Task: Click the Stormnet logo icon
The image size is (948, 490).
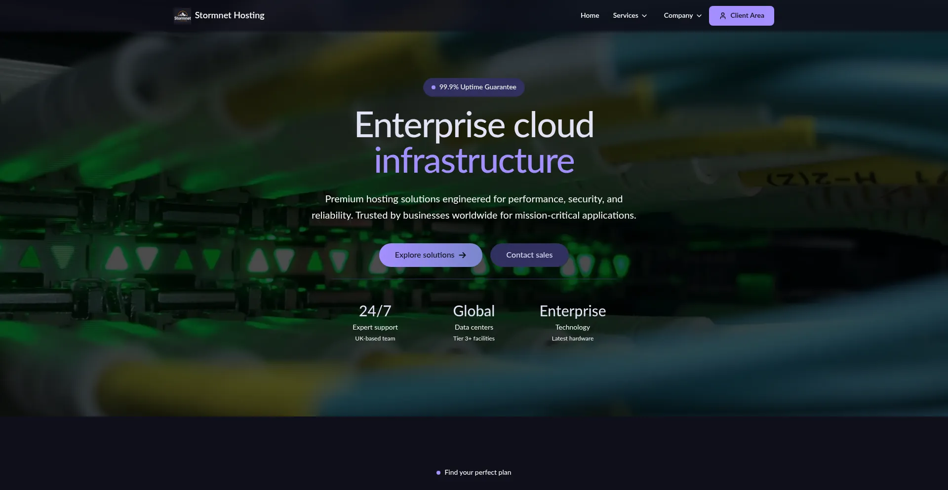Action: pos(182,16)
